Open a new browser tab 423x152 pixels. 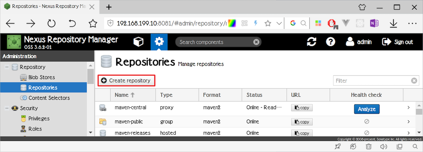coord(109,7)
